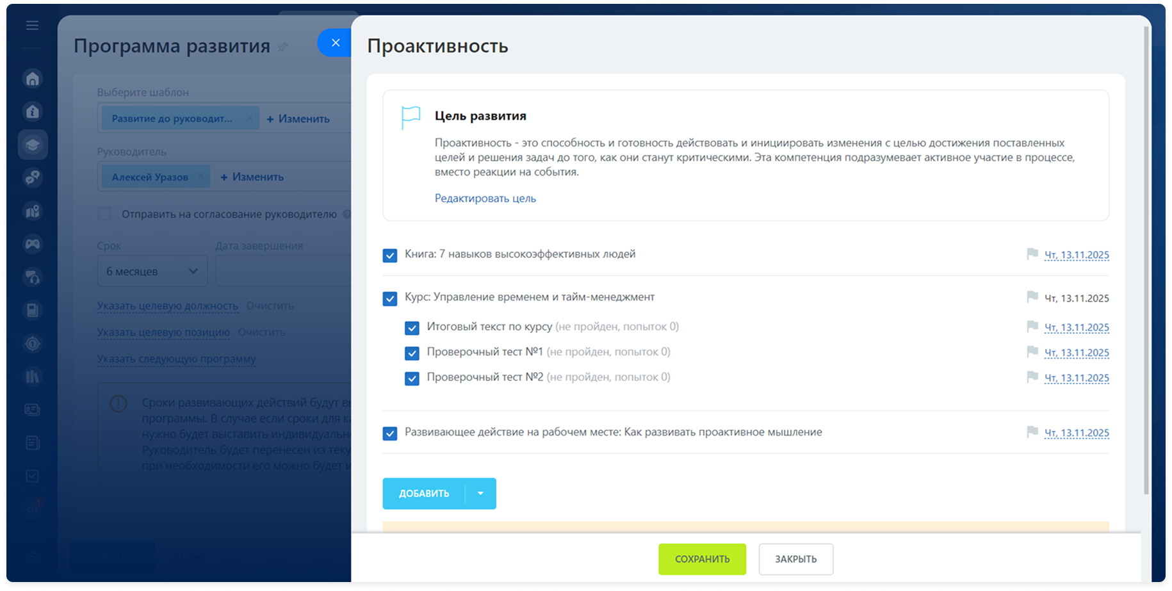1172x591 pixels.
Task: Close the Проактивность side panel with the X
Action: click(335, 43)
